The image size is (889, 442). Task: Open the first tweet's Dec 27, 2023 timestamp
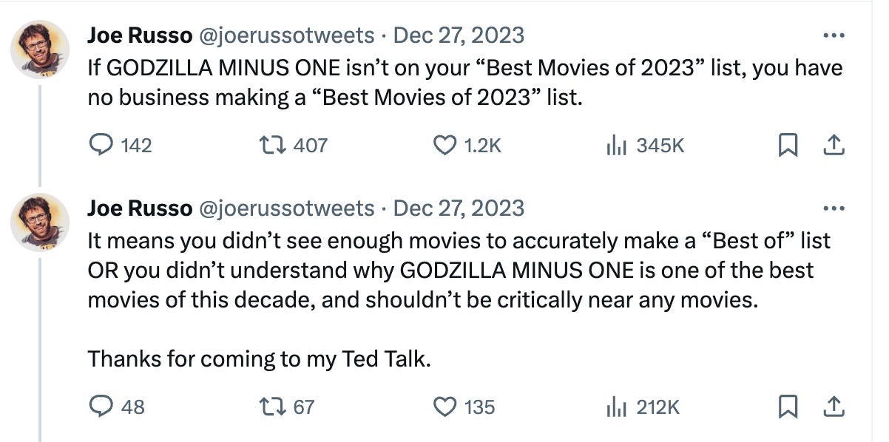(x=459, y=35)
